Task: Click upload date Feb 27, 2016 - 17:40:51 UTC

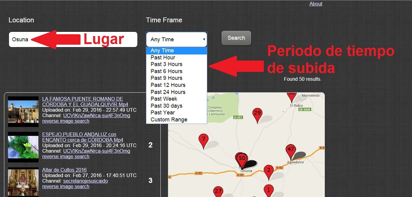Action: (x=104, y=175)
